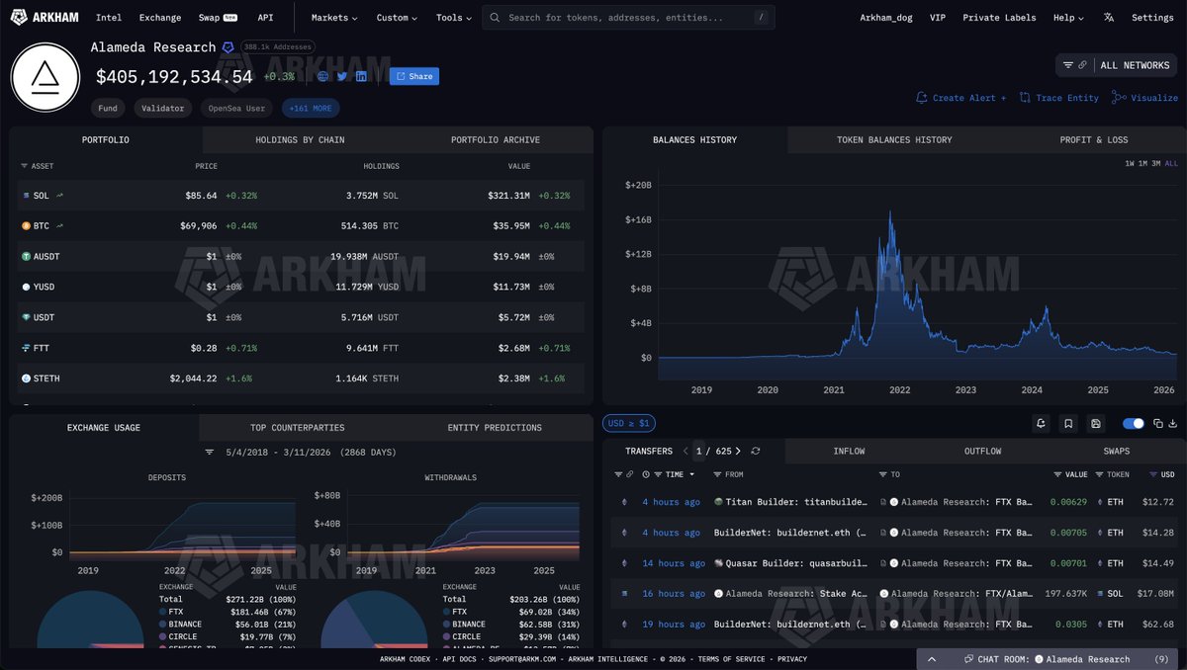Sort transfers by TIME dropdown arrow
This screenshot has height=670, width=1187.
coord(690,475)
